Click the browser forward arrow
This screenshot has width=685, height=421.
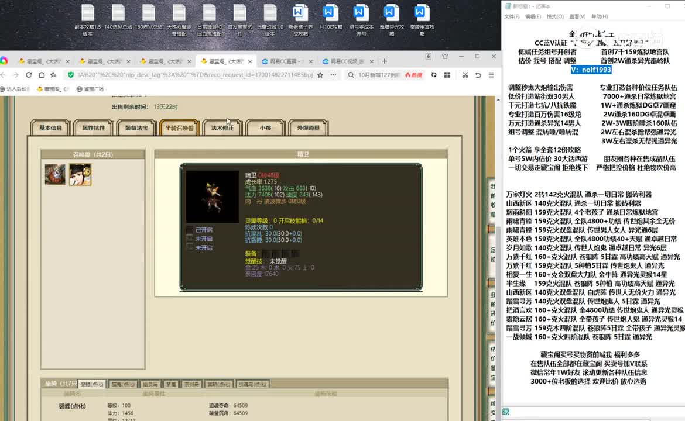(x=16, y=75)
